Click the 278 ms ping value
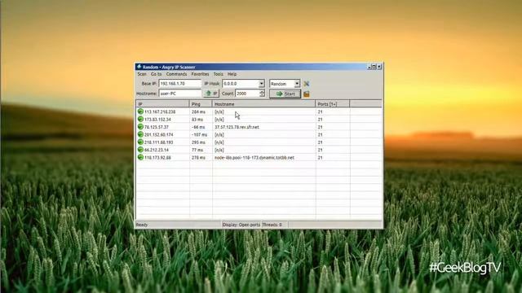The image size is (522, 293). 198,158
